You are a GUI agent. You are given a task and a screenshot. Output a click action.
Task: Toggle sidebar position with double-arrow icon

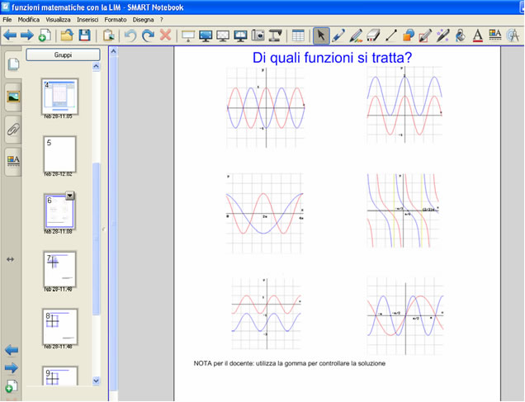tap(11, 259)
